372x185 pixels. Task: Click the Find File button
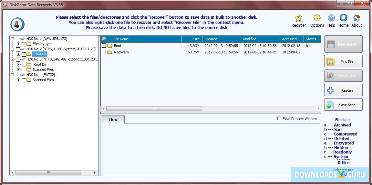(x=343, y=61)
